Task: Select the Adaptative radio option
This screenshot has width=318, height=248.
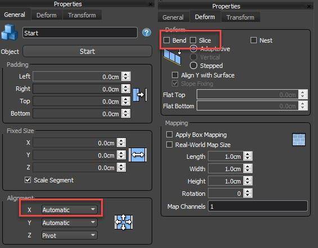Action: (193, 49)
